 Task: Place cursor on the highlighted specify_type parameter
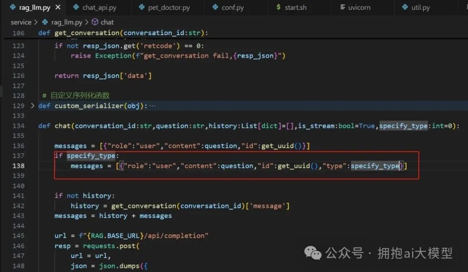[403, 126]
